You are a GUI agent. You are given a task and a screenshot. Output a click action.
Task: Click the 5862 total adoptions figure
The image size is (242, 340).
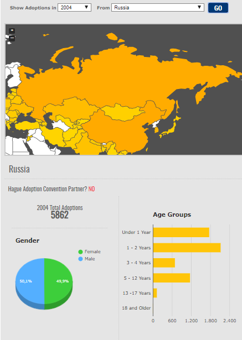(x=59, y=215)
